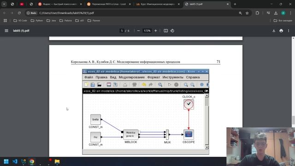This screenshot has width=295, height=166.
Task: Close the Переменная PATH tab
Action: coord(130,4)
